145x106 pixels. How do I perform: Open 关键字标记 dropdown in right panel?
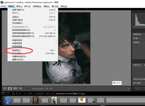click(x=137, y=65)
